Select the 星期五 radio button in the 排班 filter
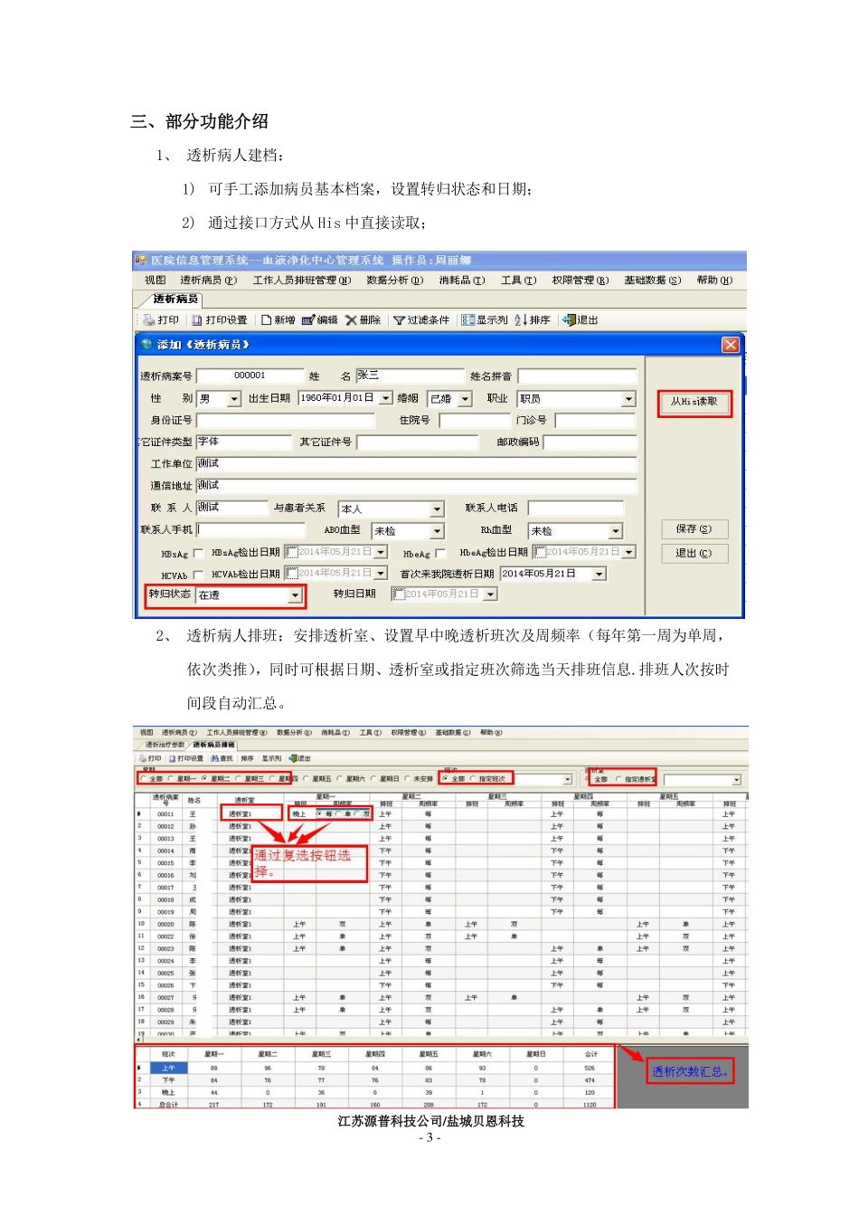This screenshot has height=1217, width=859. [x=306, y=778]
